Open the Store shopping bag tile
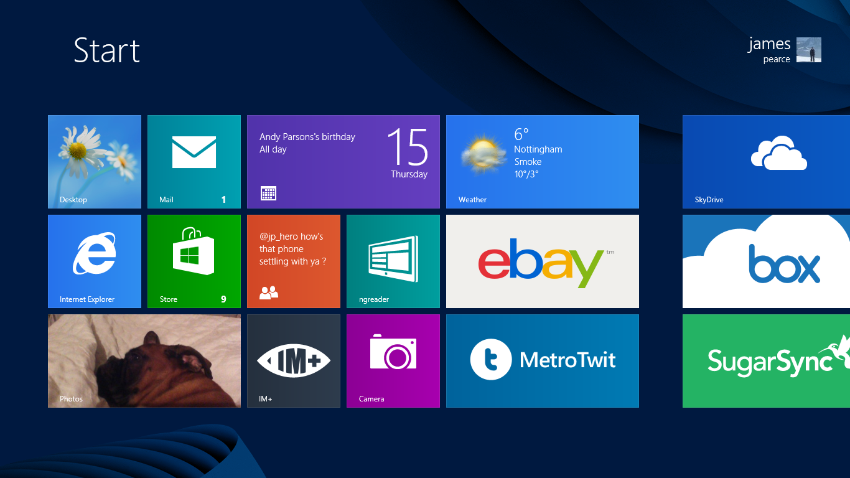This screenshot has width=850, height=478. pos(194,261)
